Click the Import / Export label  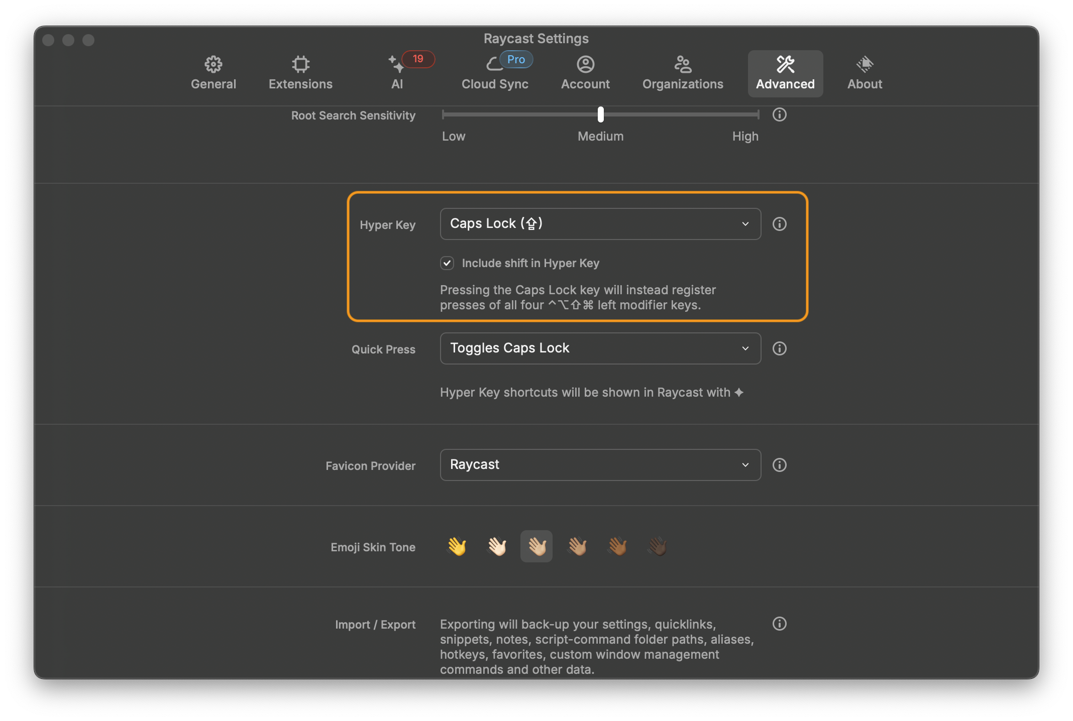point(375,625)
